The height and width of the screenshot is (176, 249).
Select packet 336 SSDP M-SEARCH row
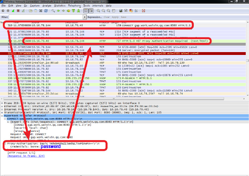[123, 78]
